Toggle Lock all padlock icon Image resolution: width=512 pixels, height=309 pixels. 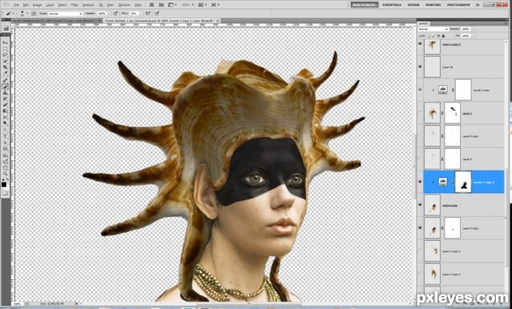[x=443, y=36]
